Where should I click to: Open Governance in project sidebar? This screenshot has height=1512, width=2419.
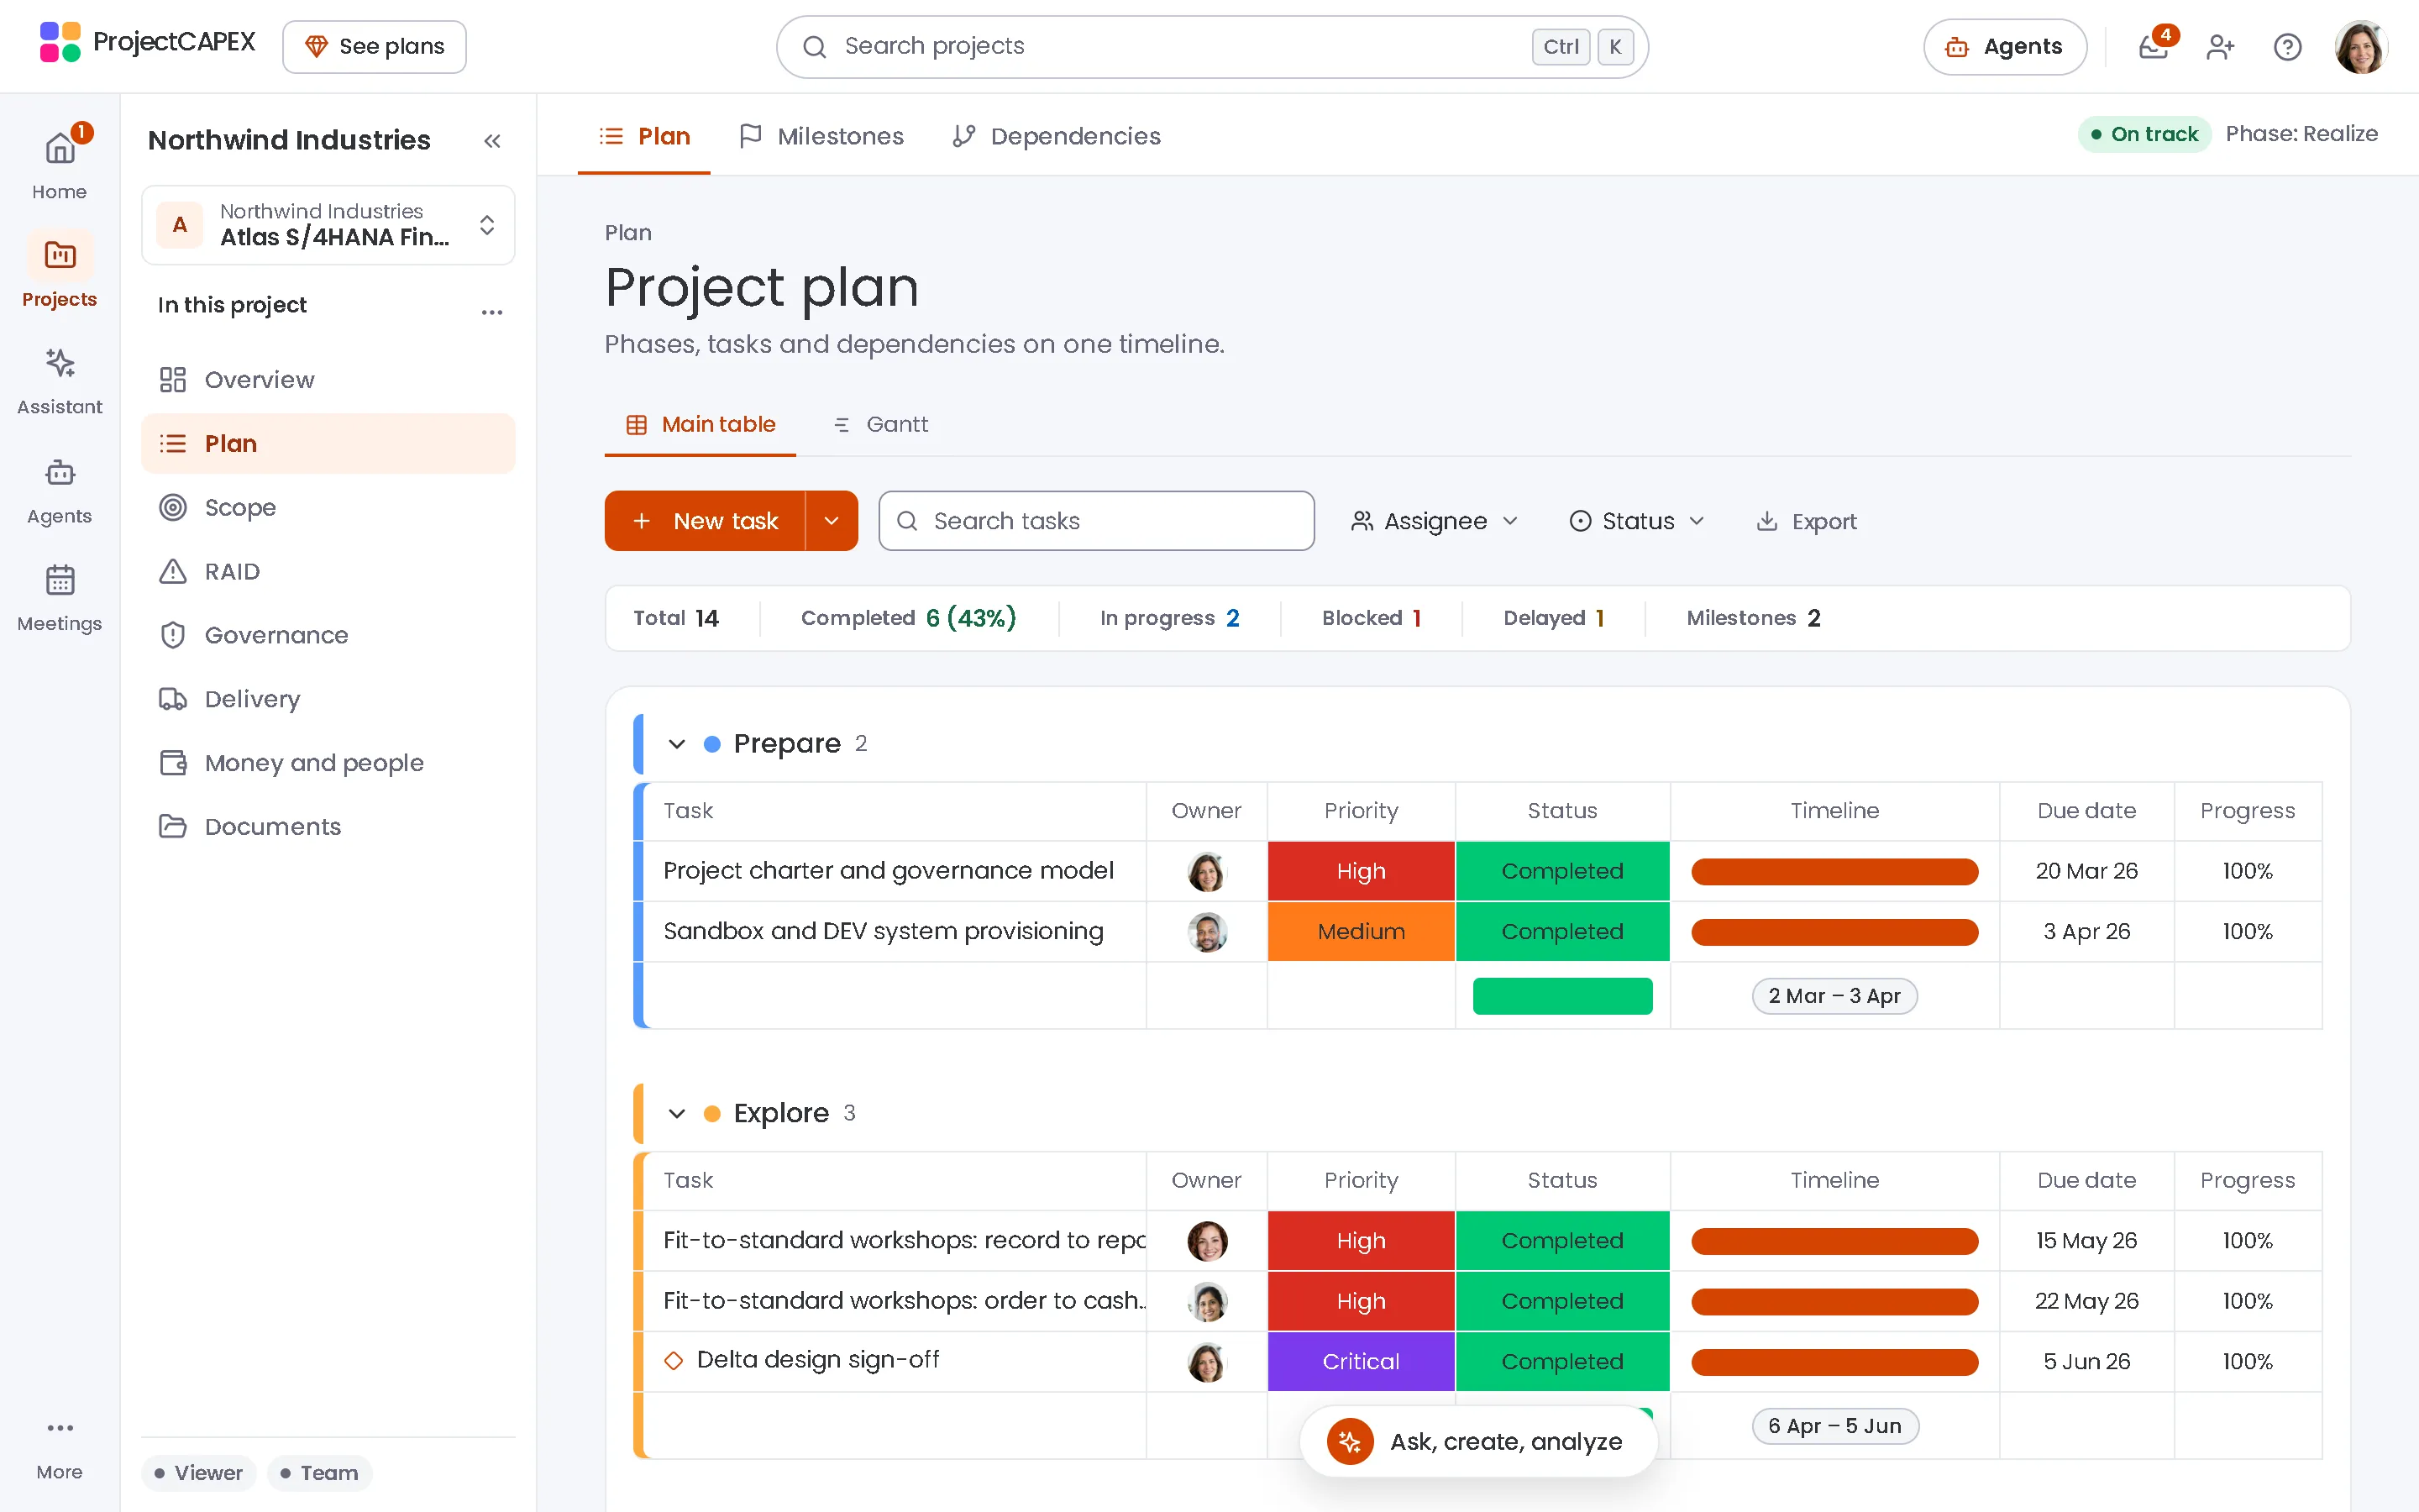[x=328, y=635]
